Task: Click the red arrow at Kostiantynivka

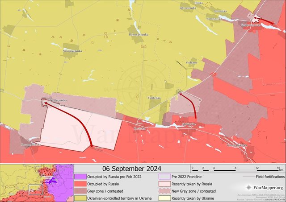Action: coord(267,21)
